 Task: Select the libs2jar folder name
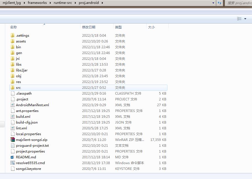pyautogui.click(x=22, y=70)
